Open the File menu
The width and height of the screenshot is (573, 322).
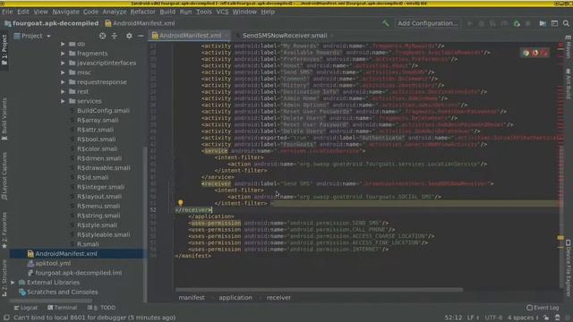[7, 12]
